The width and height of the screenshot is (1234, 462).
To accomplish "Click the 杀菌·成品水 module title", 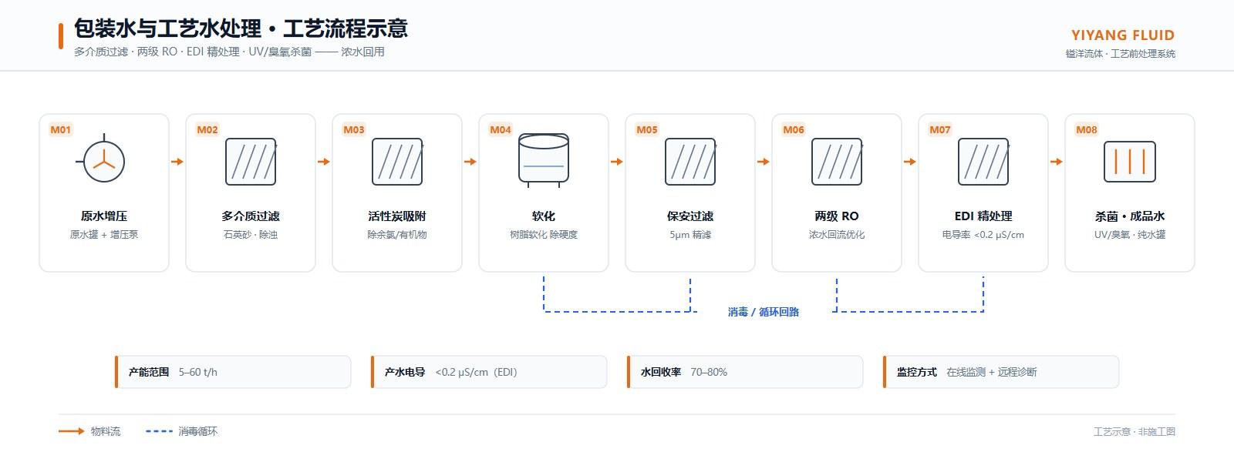I will click(x=1130, y=216).
